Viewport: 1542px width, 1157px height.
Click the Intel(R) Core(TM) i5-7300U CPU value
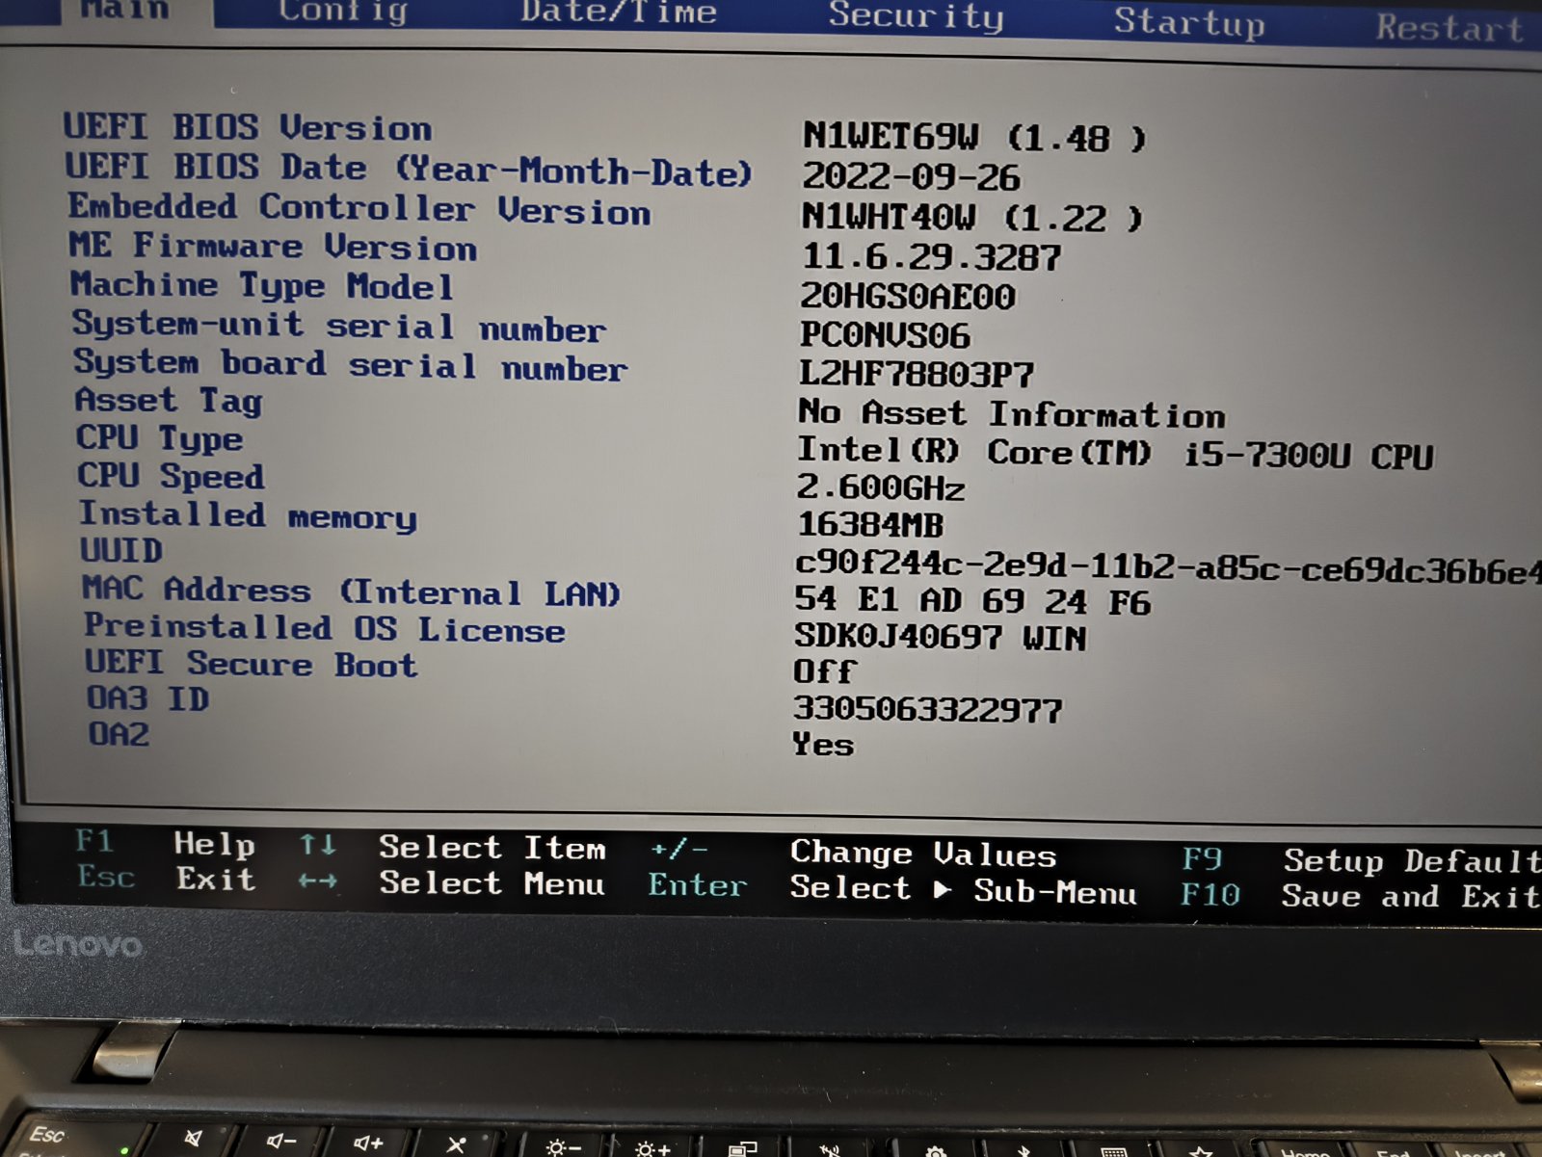click(x=1115, y=453)
